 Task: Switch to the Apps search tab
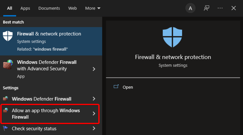pyautogui.click(x=25, y=8)
